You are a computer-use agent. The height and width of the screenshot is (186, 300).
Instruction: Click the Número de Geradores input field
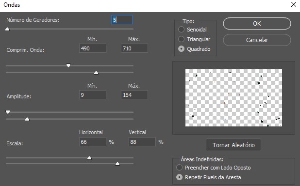click(122, 20)
